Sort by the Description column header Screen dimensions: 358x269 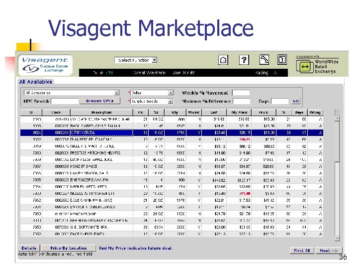[101, 112]
